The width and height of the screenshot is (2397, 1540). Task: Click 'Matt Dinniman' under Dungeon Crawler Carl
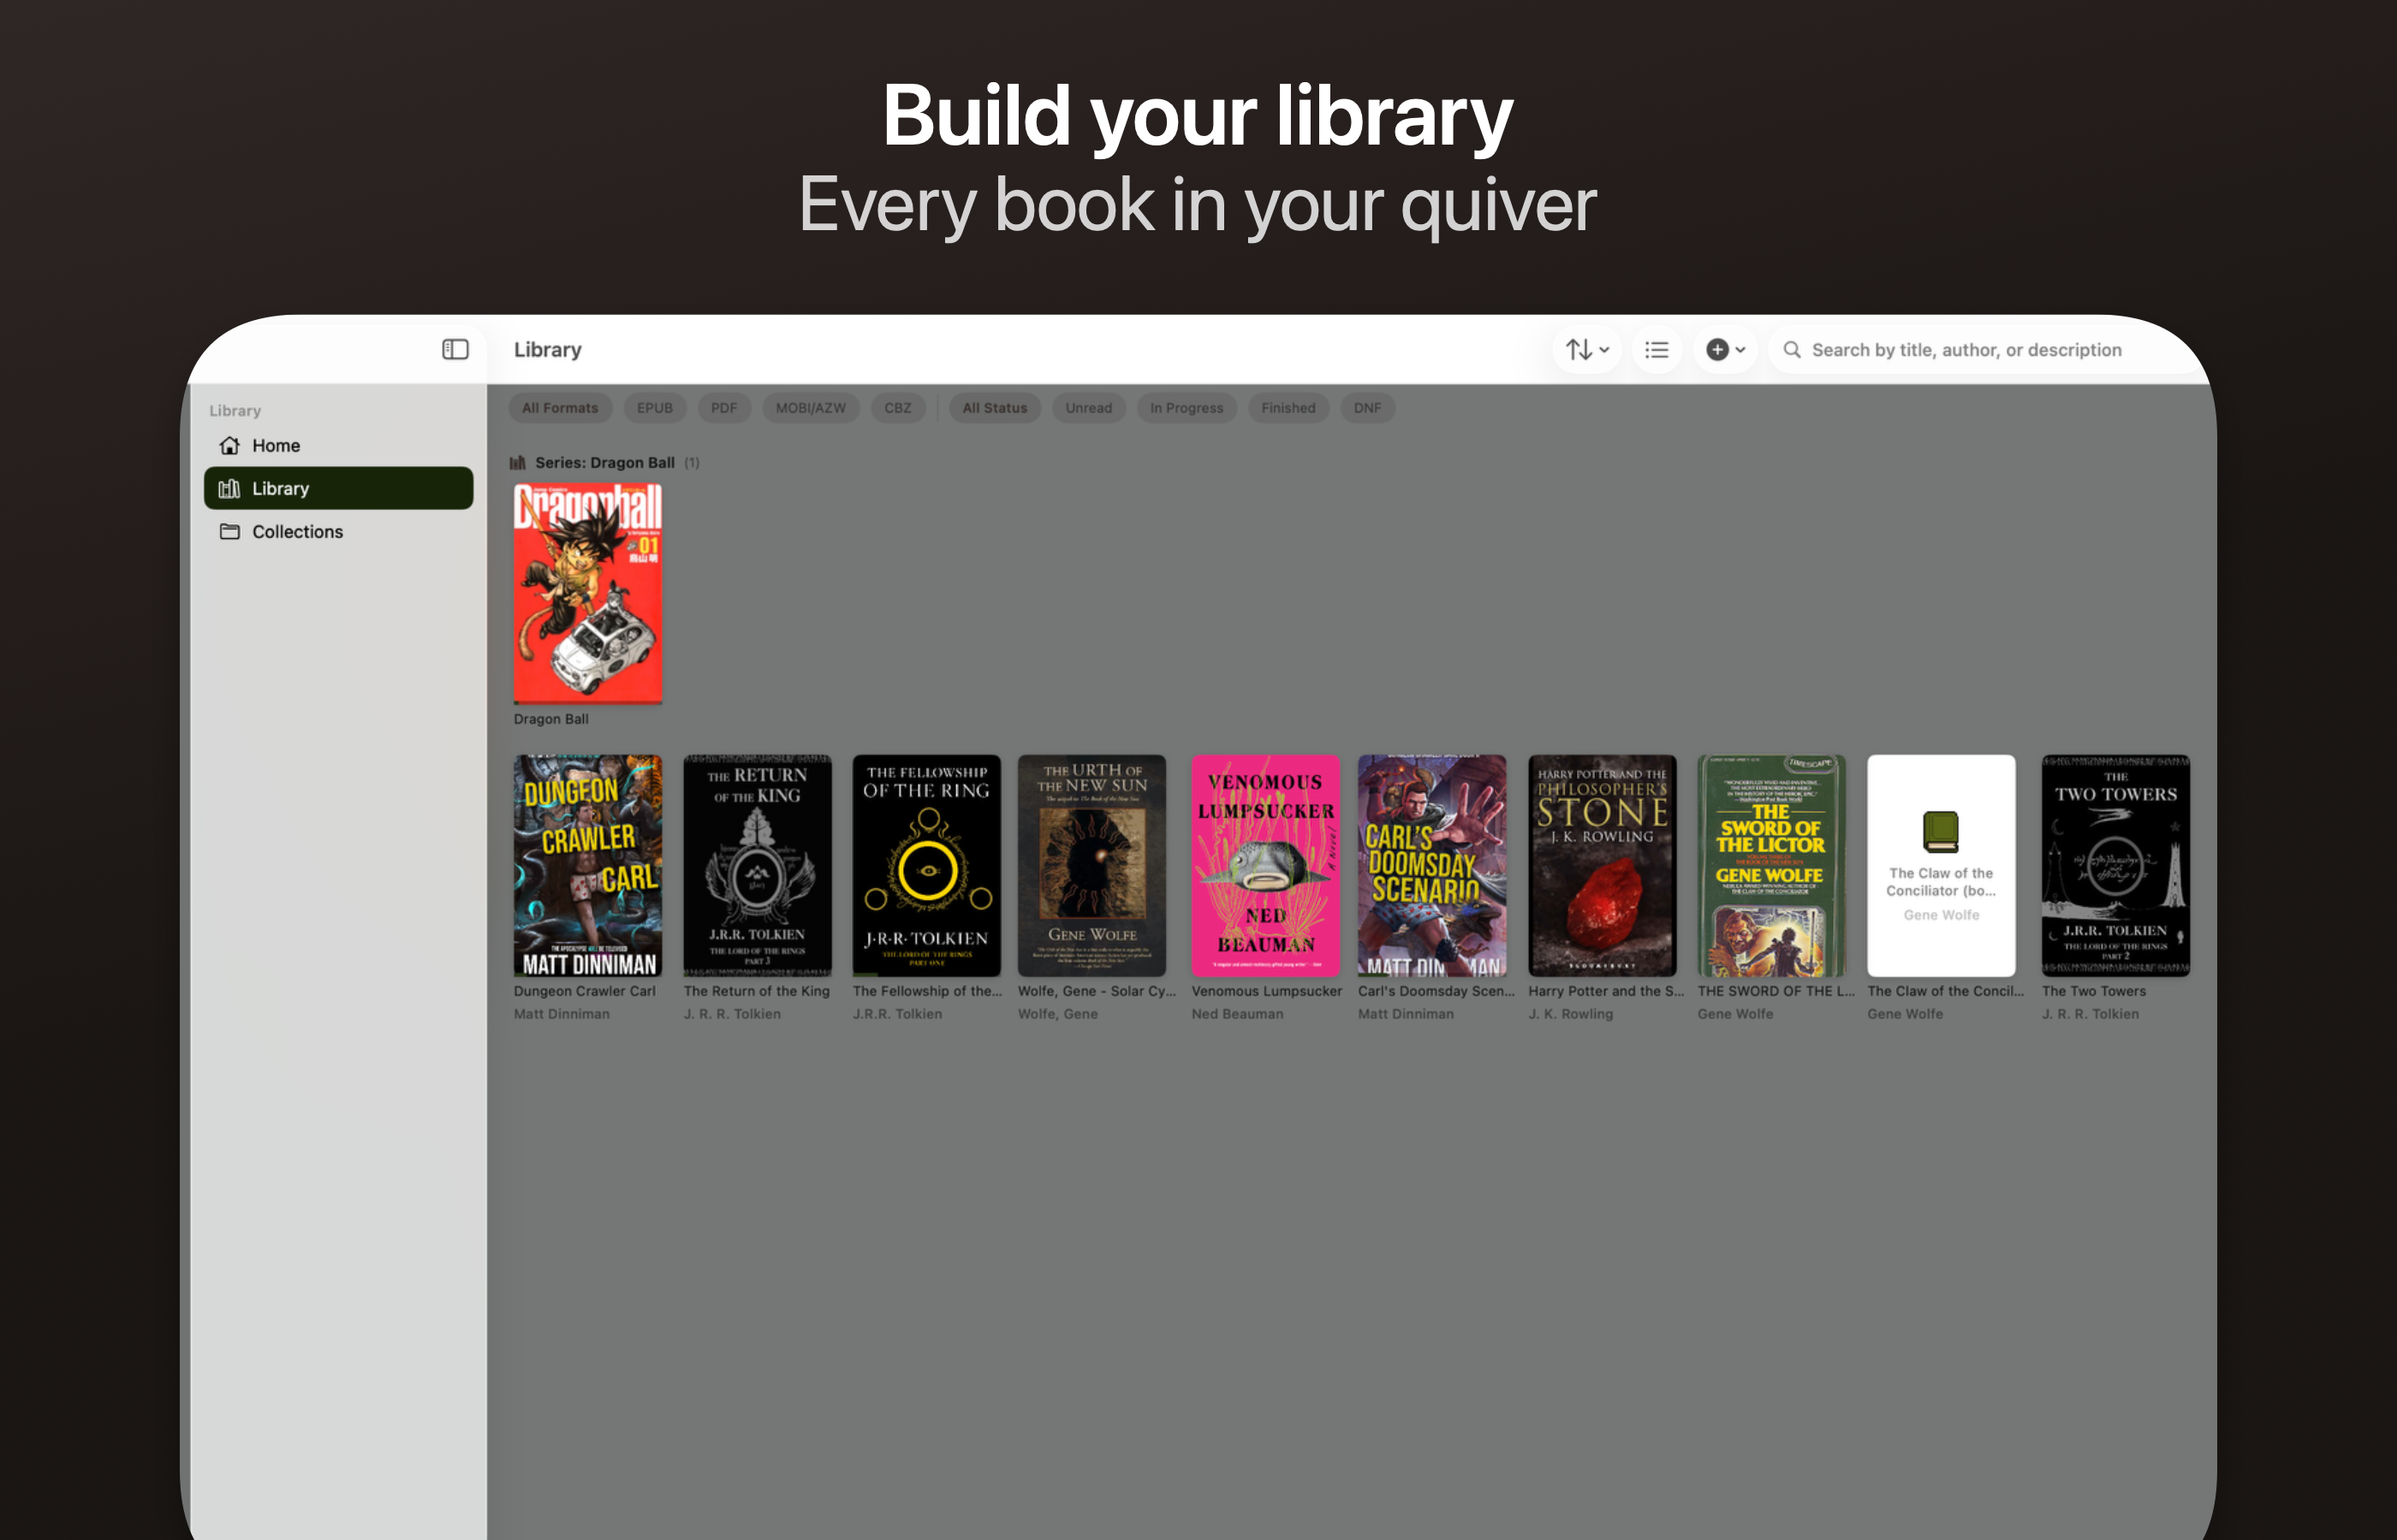tap(562, 1014)
